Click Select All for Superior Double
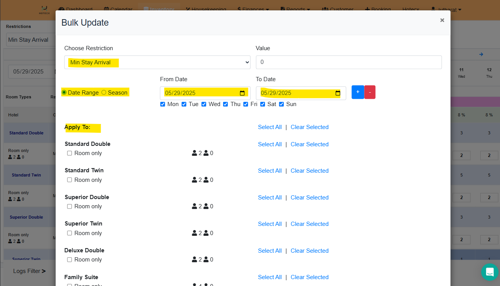The image size is (500, 286). point(270,198)
